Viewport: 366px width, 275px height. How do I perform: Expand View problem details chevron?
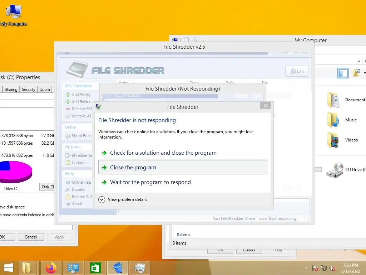[102, 199]
